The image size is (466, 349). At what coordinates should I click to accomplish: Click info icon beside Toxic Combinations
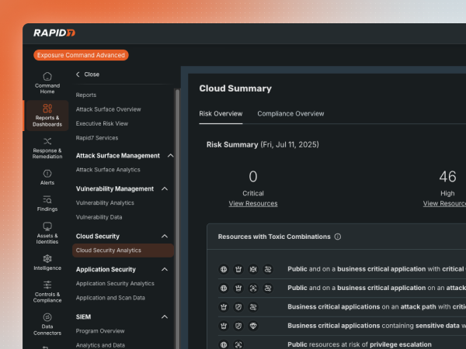tap(338, 237)
